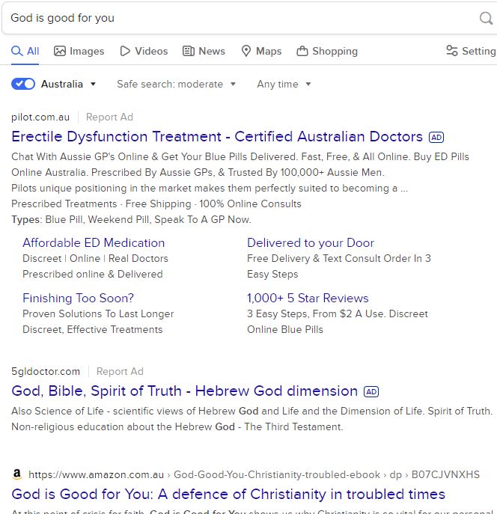
Task: Open the Safe search moderate dropdown
Action: [176, 85]
